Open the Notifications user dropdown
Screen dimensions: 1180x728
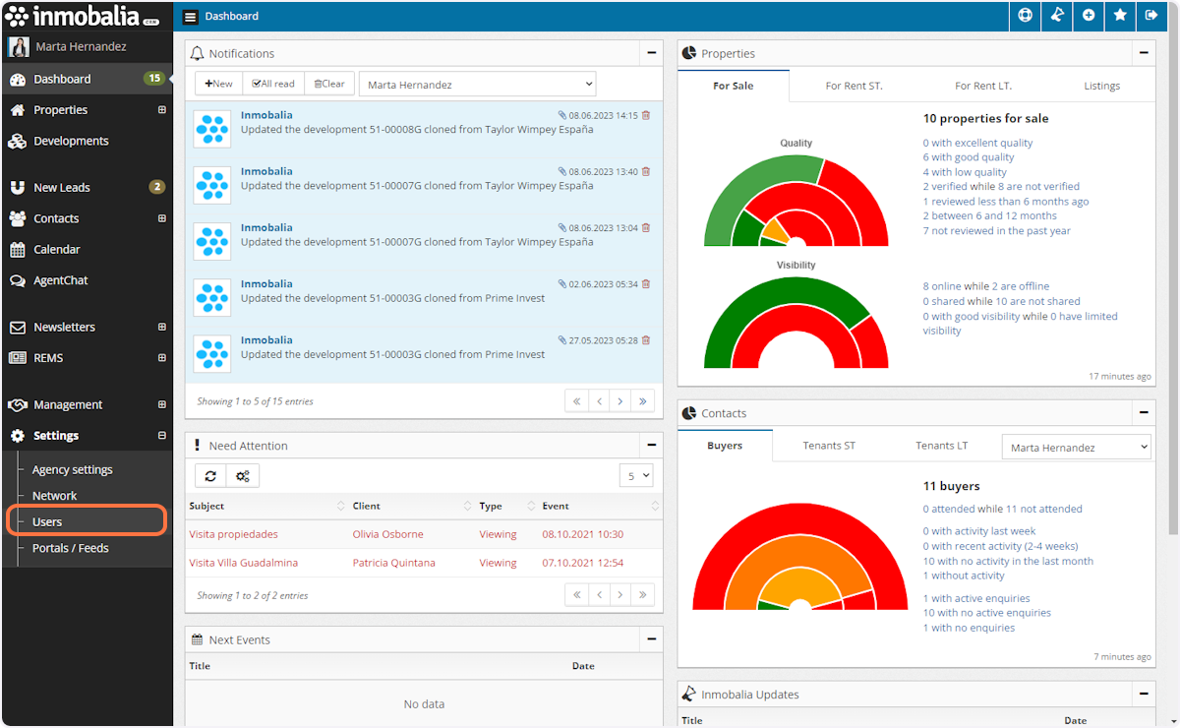(477, 85)
